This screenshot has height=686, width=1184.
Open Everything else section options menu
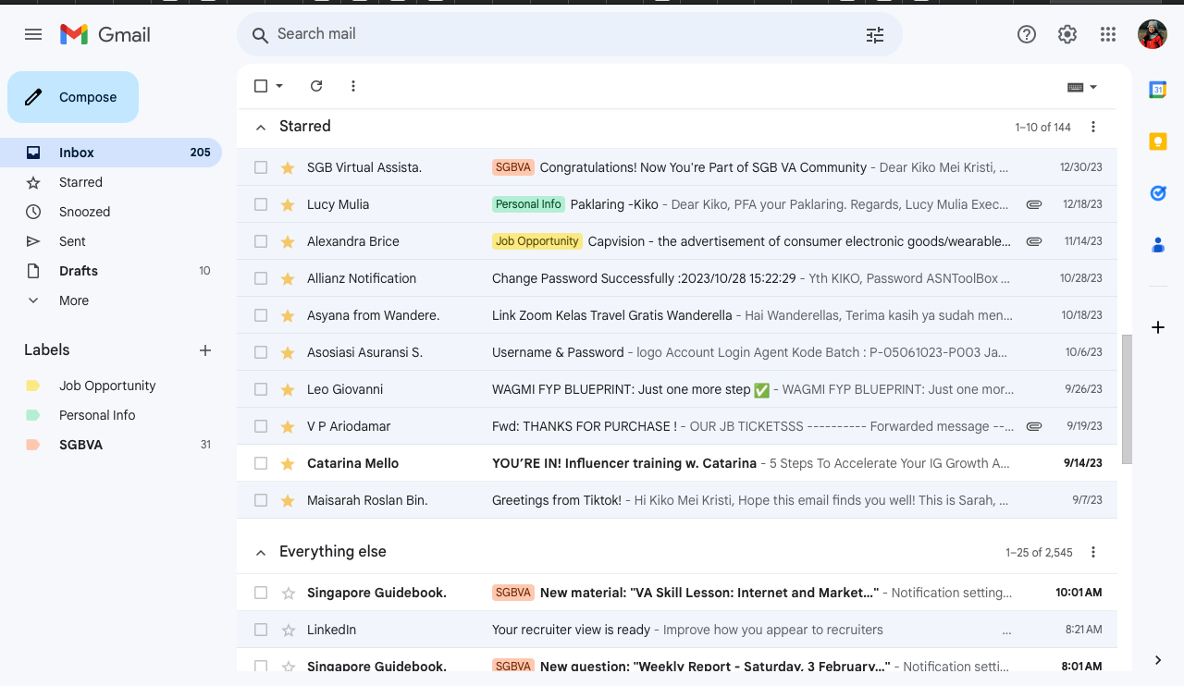pos(1093,552)
